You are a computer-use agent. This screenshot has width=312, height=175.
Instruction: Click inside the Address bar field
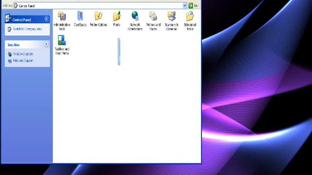pyautogui.click(x=100, y=5)
